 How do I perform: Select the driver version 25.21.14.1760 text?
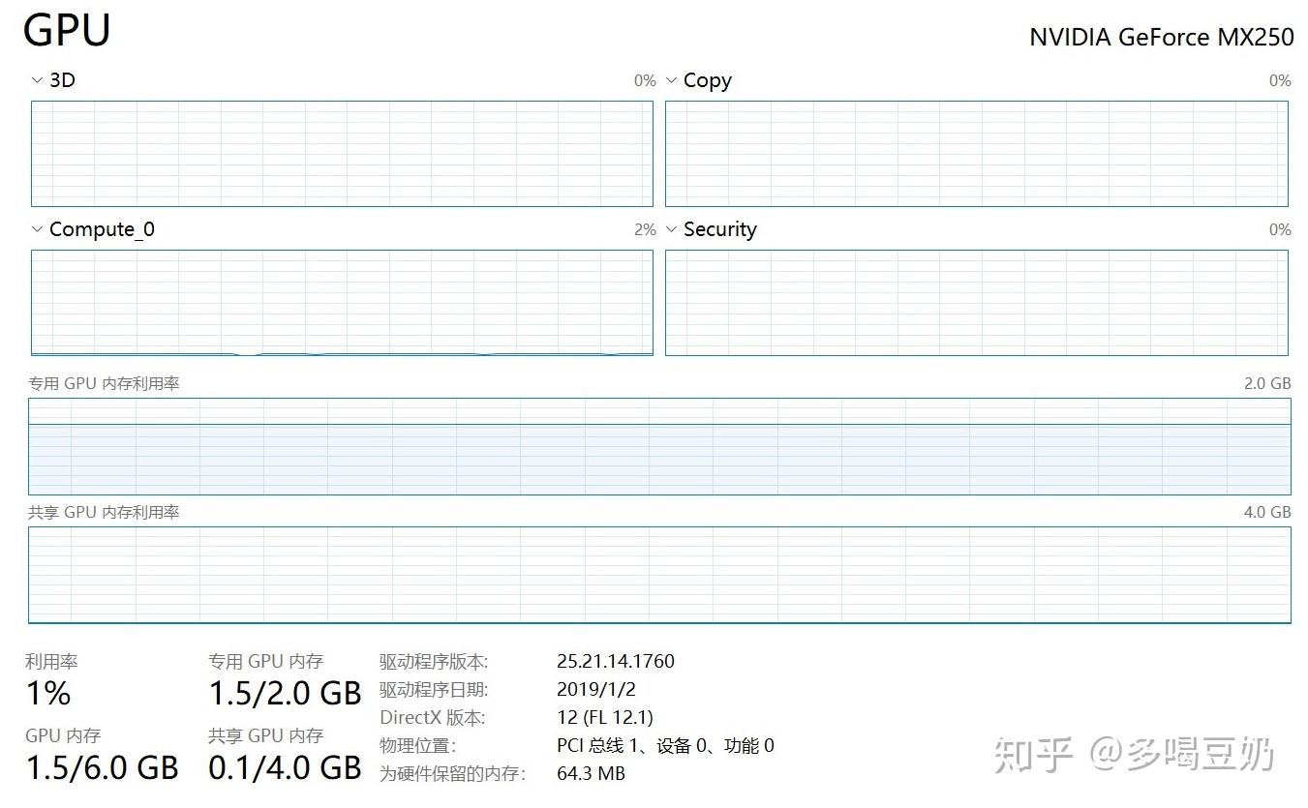(617, 661)
